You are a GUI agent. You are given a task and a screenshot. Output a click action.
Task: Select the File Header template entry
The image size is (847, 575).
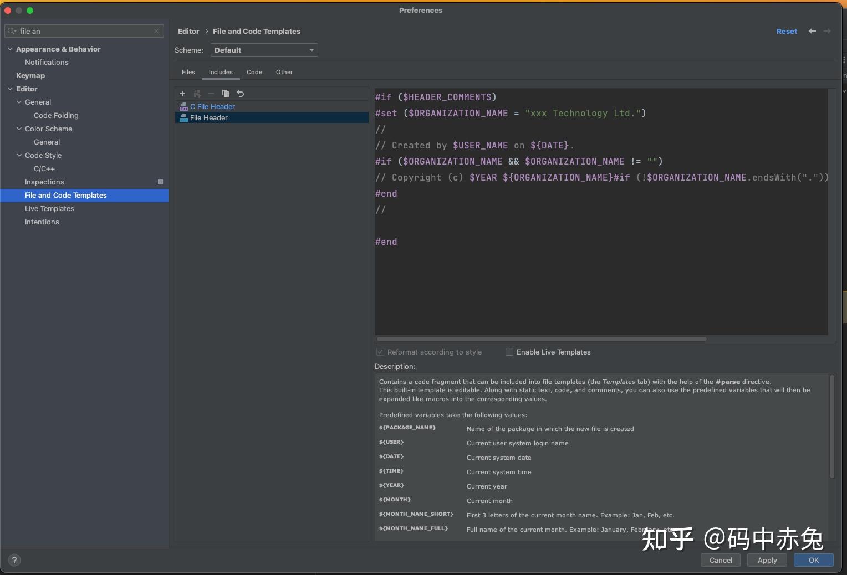(x=272, y=117)
